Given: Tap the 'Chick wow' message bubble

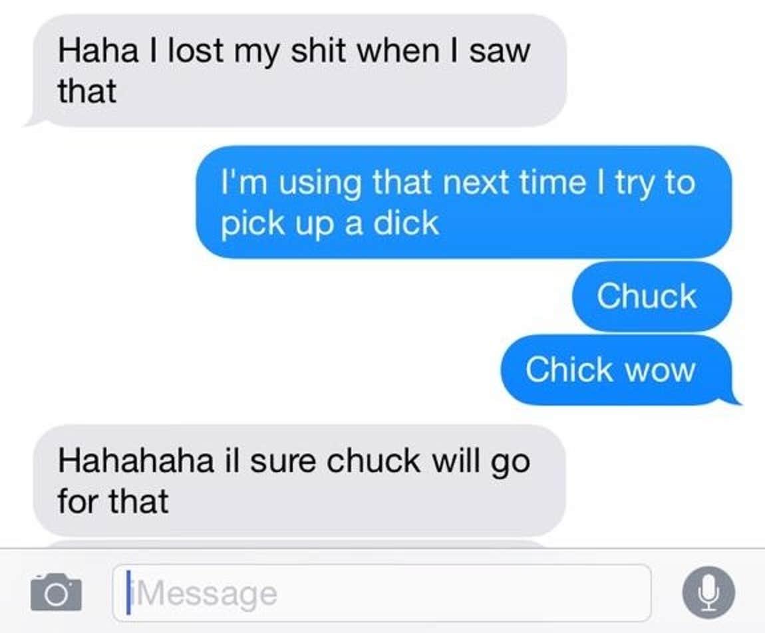Looking at the screenshot, I should pos(619,370).
